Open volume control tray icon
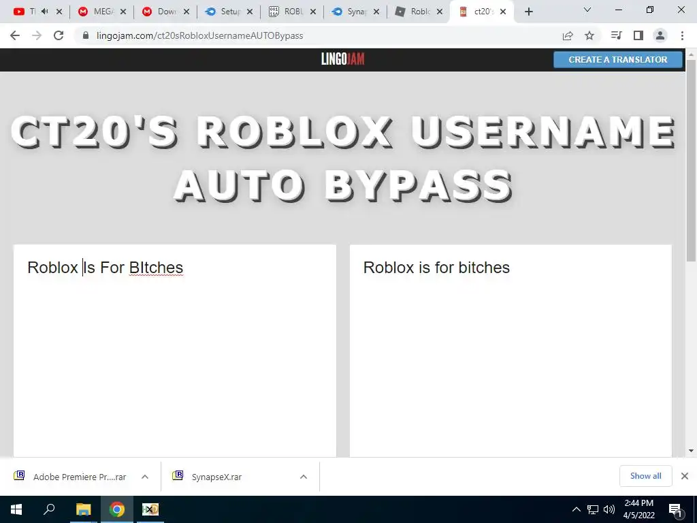Screen dimensions: 697x523 609,509
